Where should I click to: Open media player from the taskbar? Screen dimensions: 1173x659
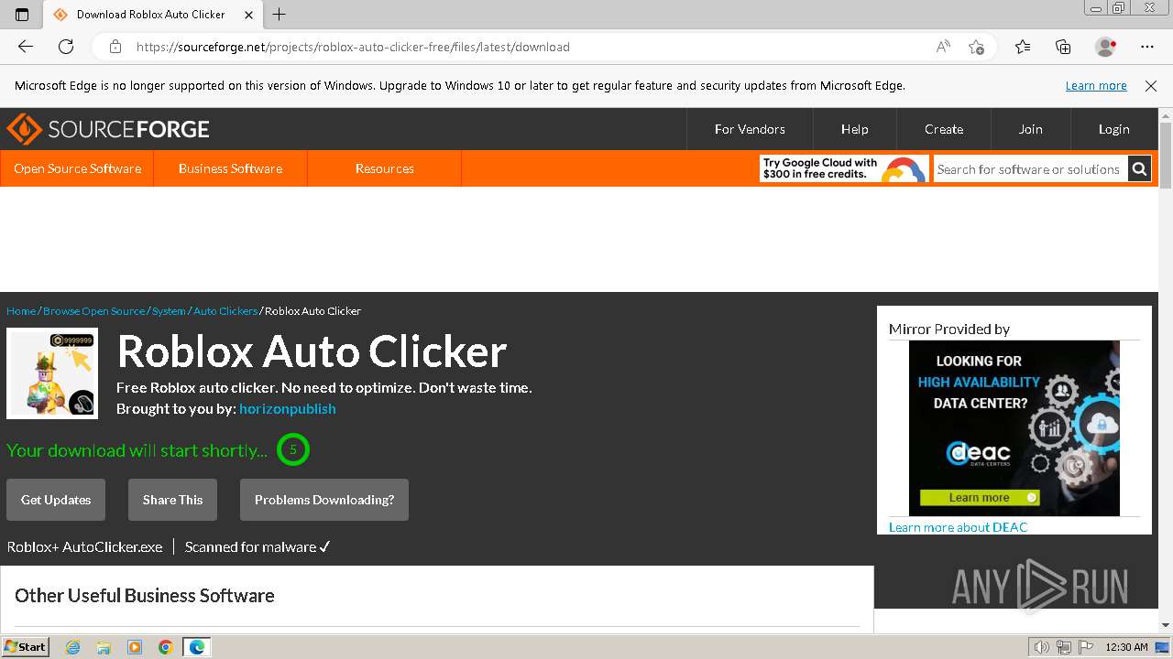135,647
